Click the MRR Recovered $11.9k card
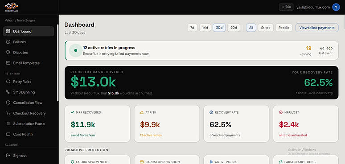Viewport: 345px width, 164px height. click(97, 123)
